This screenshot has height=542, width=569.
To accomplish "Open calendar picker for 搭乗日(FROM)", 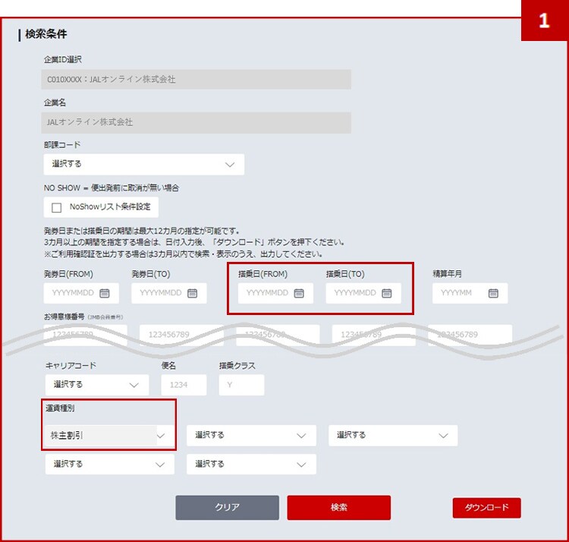I will (x=299, y=293).
